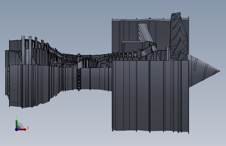Click the green Y label above the triad
The width and height of the screenshot is (226, 146).
(16, 117)
